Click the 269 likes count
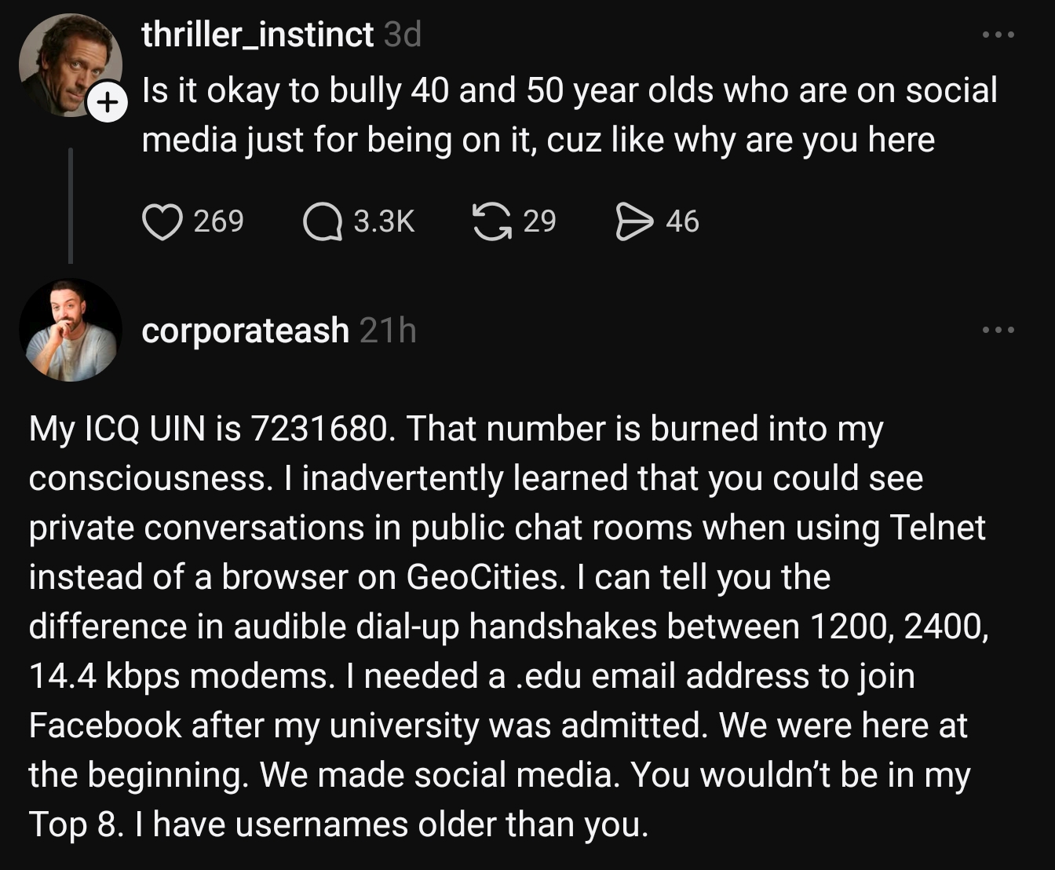Screen dimensions: 1055x870 click(x=218, y=221)
